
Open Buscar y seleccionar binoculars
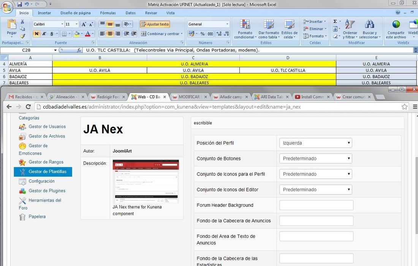[370, 29]
